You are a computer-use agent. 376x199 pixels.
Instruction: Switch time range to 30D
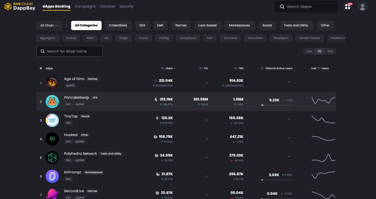[x=330, y=51]
